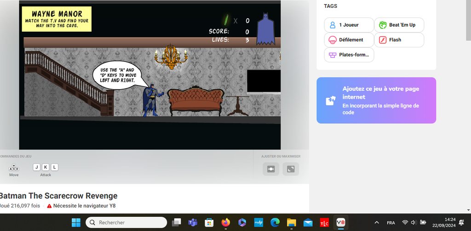This screenshot has height=231, width=471.
Task: Click the Rechercher taskbar search box
Action: click(126, 222)
